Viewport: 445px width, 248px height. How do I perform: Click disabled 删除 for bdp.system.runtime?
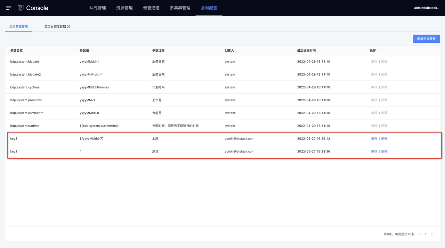pyautogui.click(x=384, y=126)
